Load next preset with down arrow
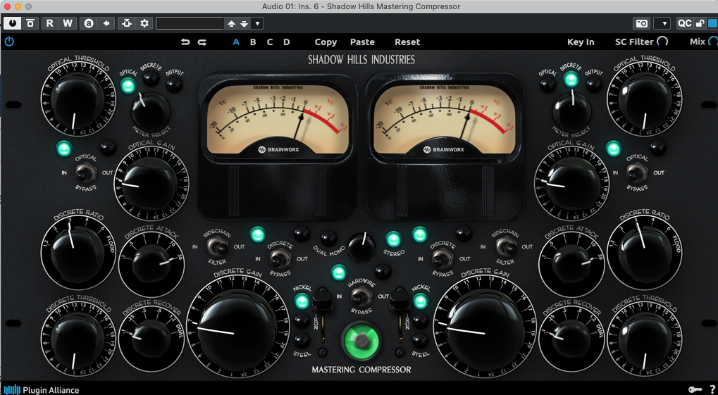The width and height of the screenshot is (718, 395). [244, 23]
